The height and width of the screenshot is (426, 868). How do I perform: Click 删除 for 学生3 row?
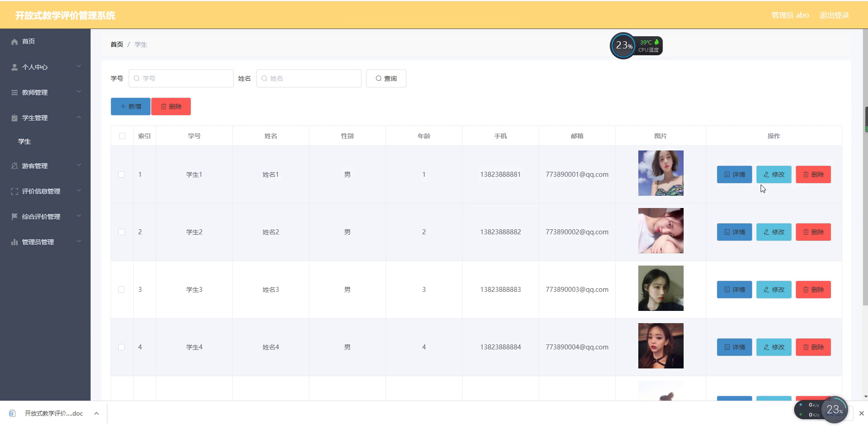(x=813, y=290)
